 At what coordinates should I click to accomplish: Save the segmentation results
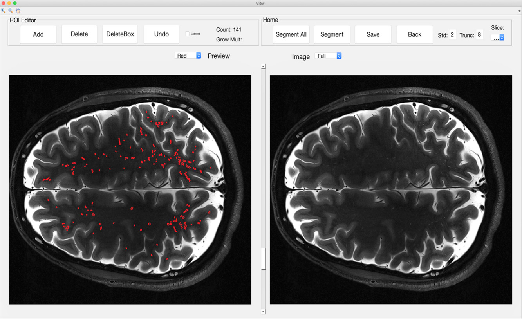373,34
